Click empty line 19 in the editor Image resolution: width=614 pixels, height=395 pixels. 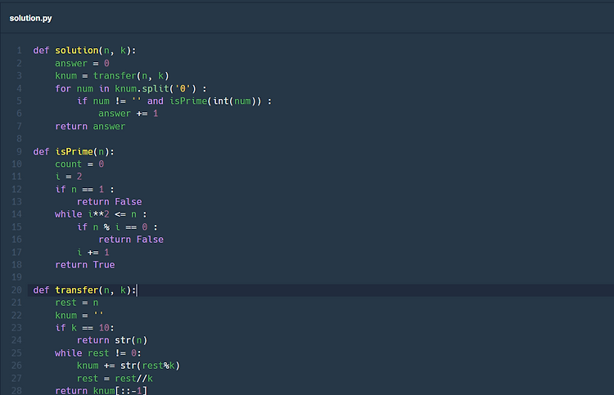(x=321, y=277)
